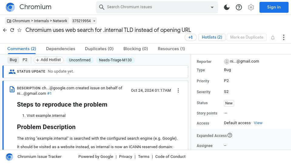Expand the search options dropdown arrow

coord(212,7)
